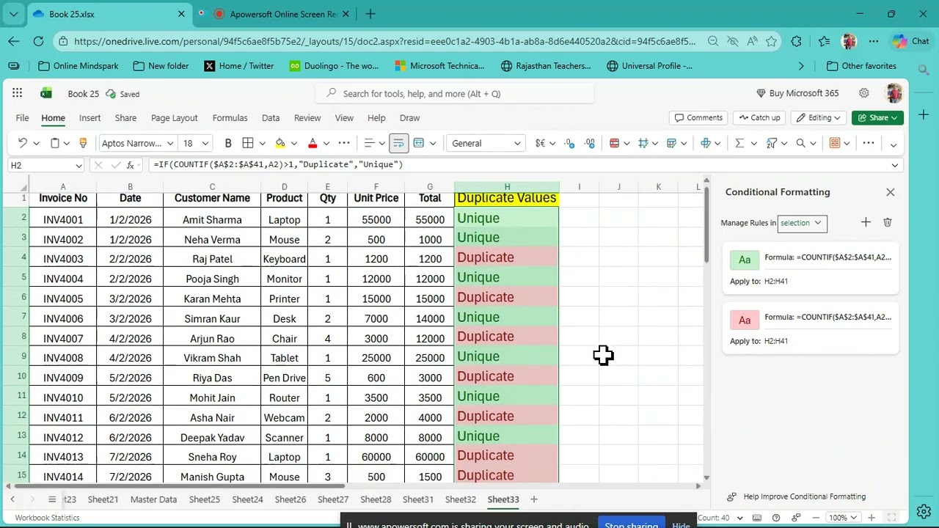Open the File menu
This screenshot has height=528, width=939.
tap(22, 117)
